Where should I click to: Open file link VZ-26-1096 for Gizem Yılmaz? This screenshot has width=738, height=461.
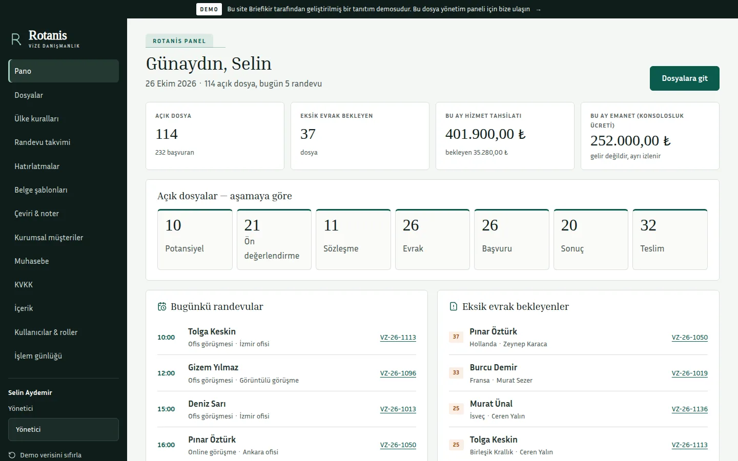point(398,373)
